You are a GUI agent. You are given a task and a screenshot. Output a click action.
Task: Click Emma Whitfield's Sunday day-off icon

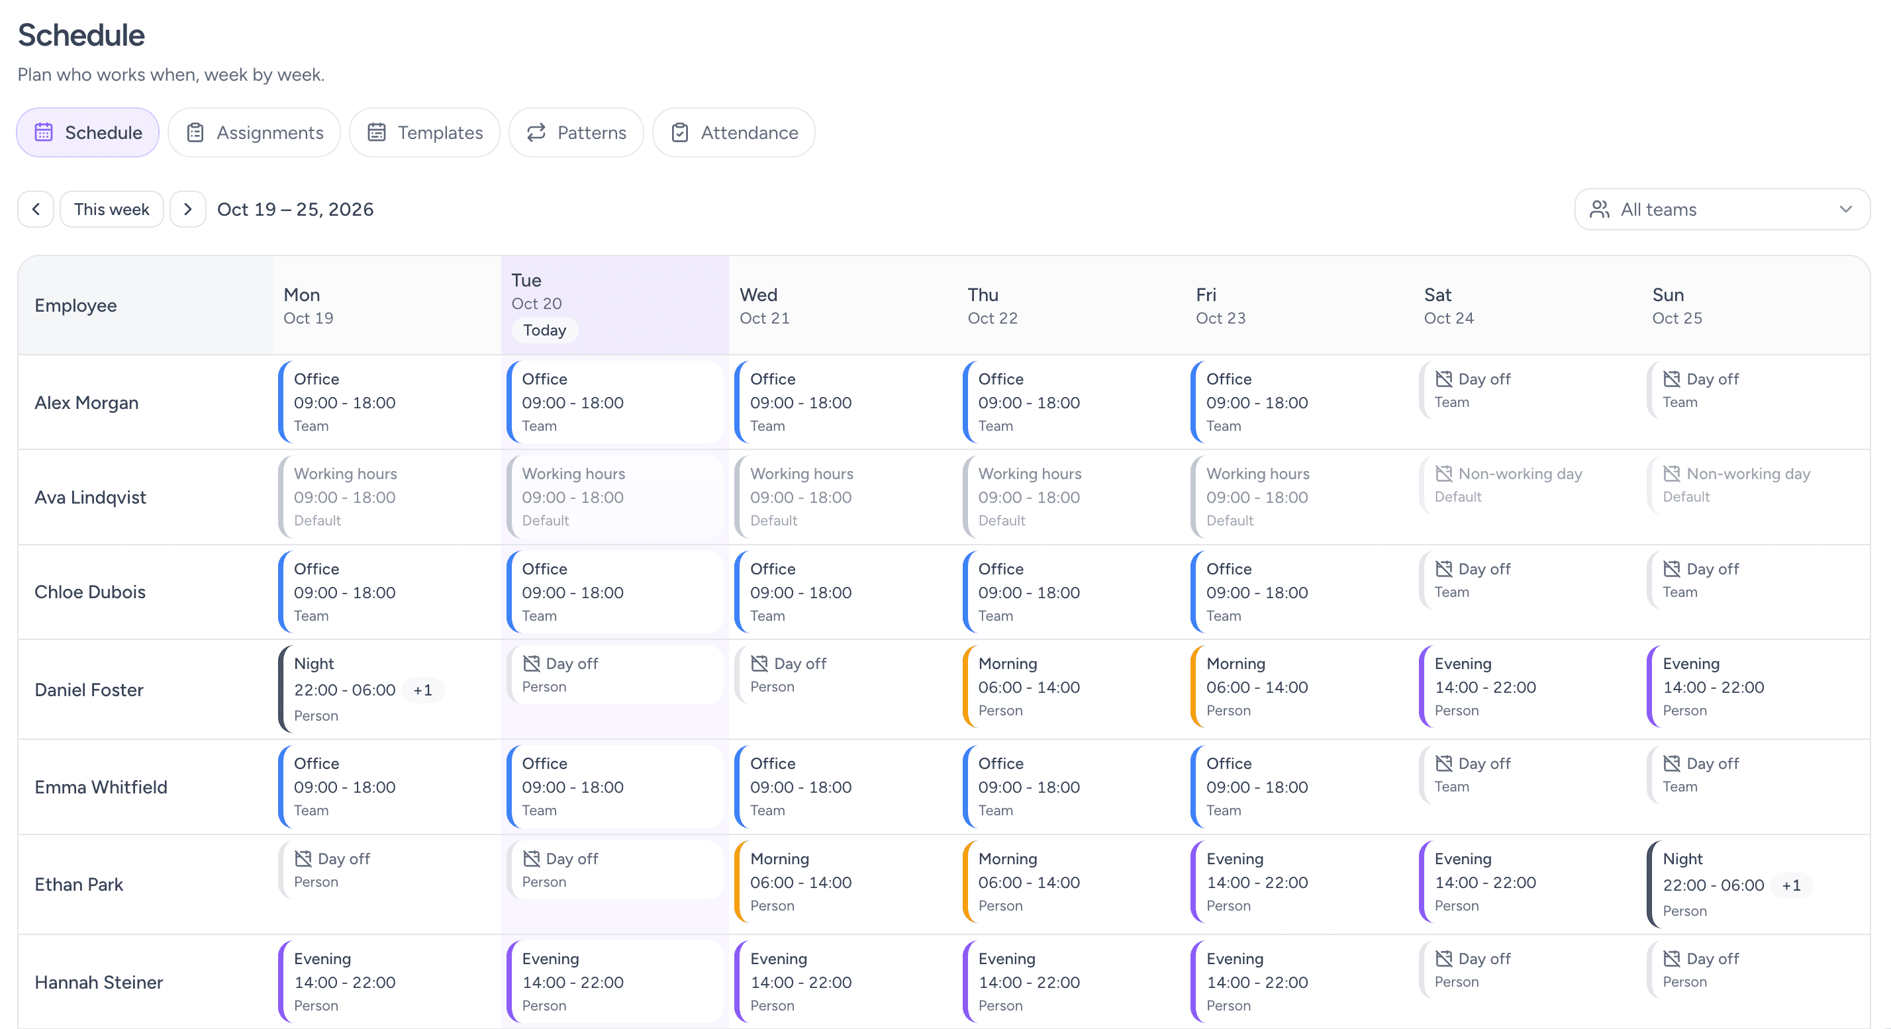click(1673, 764)
